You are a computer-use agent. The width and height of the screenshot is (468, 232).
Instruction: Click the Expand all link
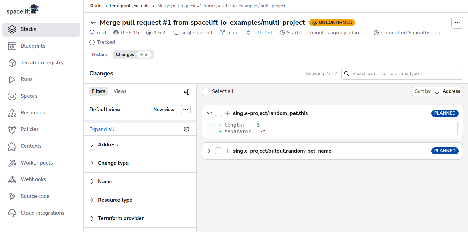pos(101,129)
